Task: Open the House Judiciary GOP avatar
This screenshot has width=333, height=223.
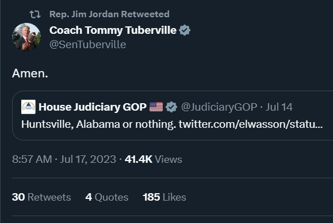Action: point(28,107)
